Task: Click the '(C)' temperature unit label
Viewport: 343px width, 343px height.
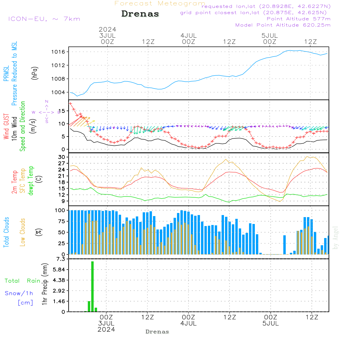Action: click(39, 179)
